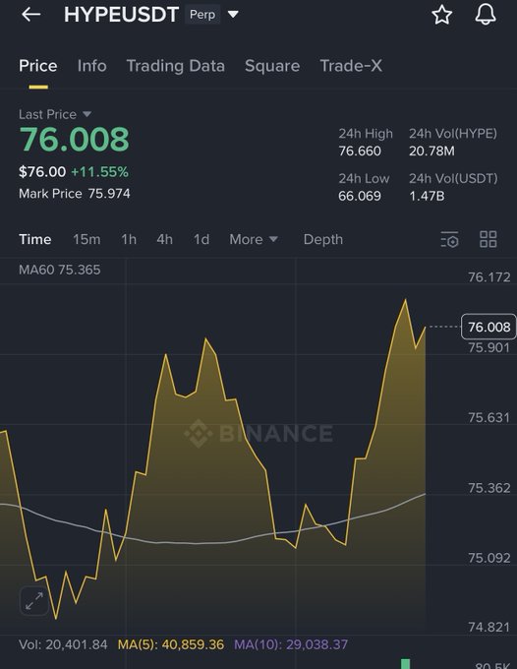Open chart indicator settings icon
Viewport: 517px width, 669px height.
point(449,239)
